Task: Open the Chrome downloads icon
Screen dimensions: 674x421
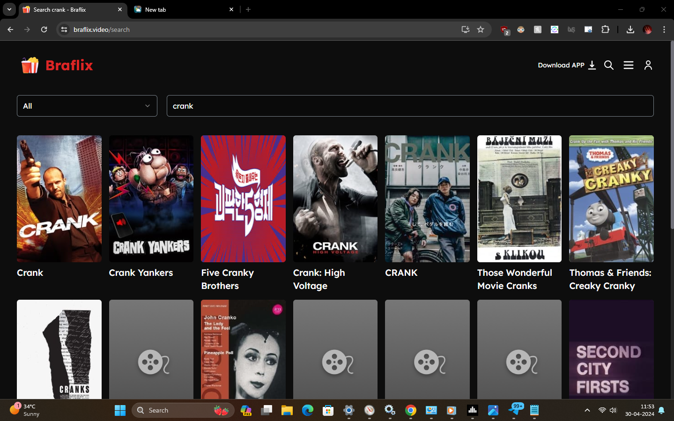Action: point(630,30)
